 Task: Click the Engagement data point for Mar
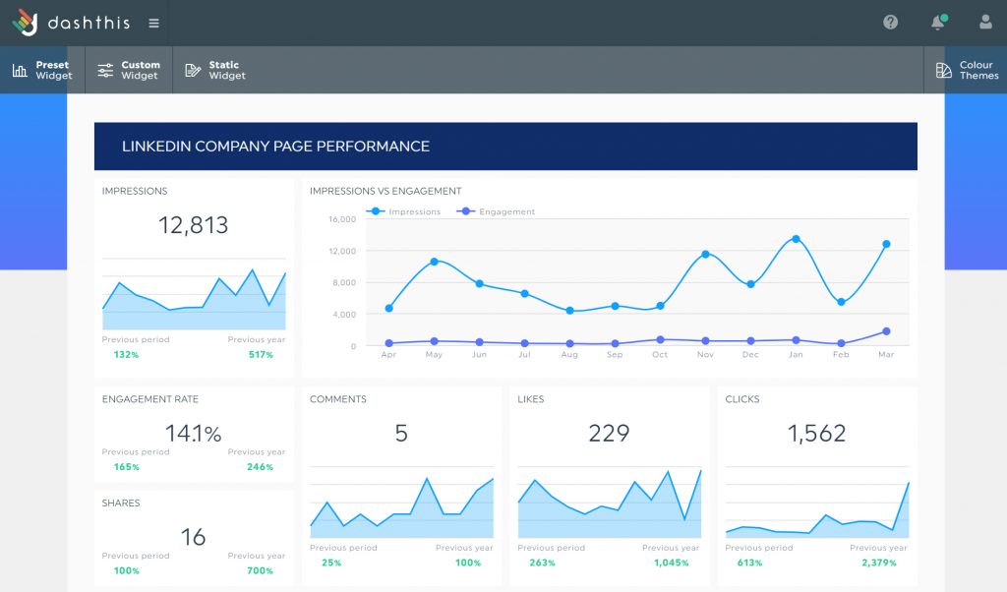(x=886, y=331)
